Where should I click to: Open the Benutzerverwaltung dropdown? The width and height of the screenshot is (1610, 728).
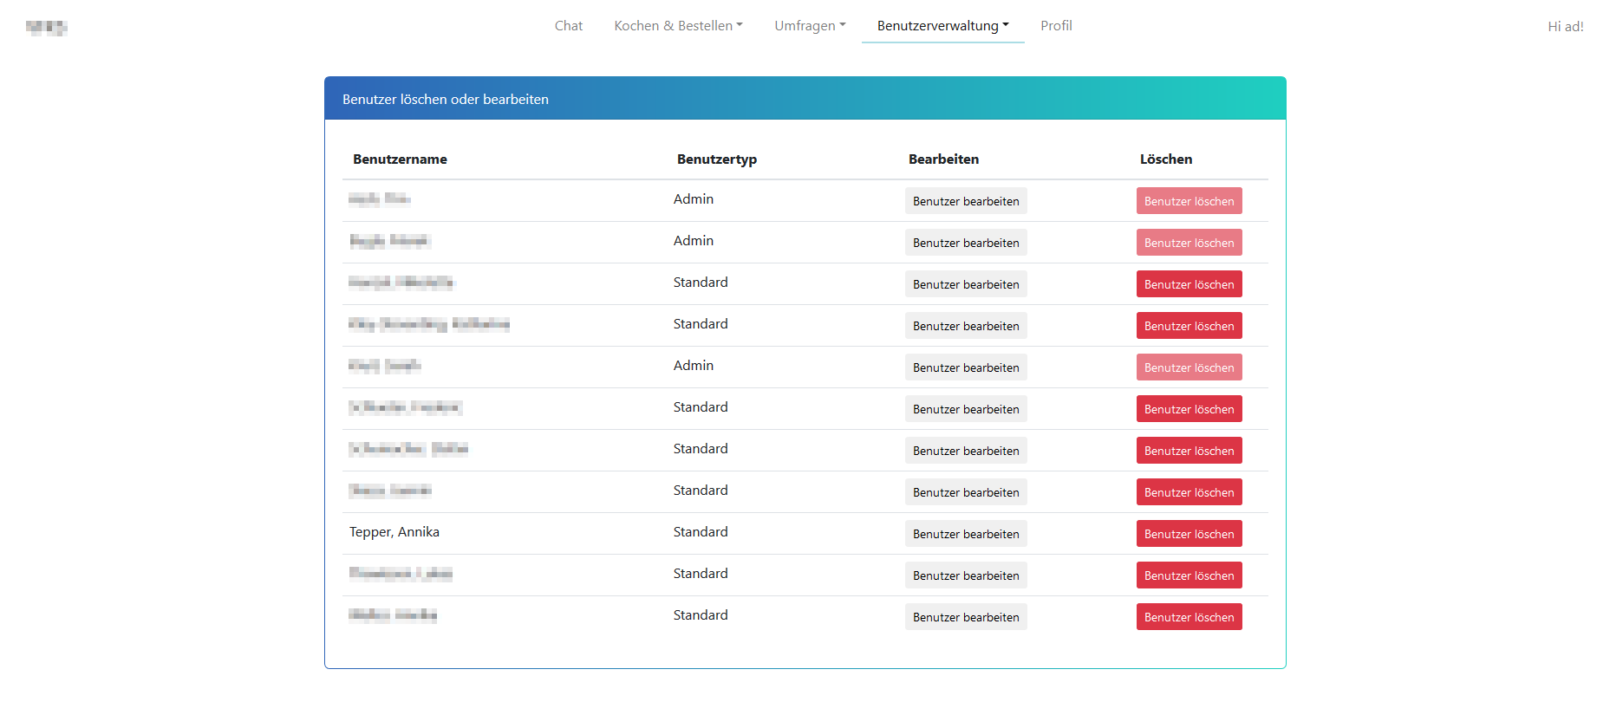(x=942, y=26)
